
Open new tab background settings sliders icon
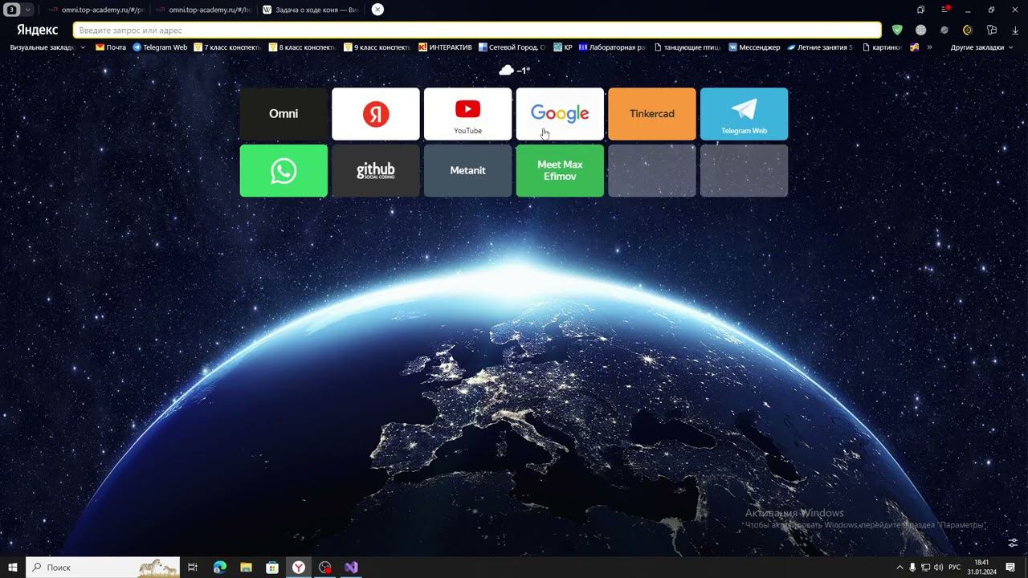click(x=1013, y=543)
